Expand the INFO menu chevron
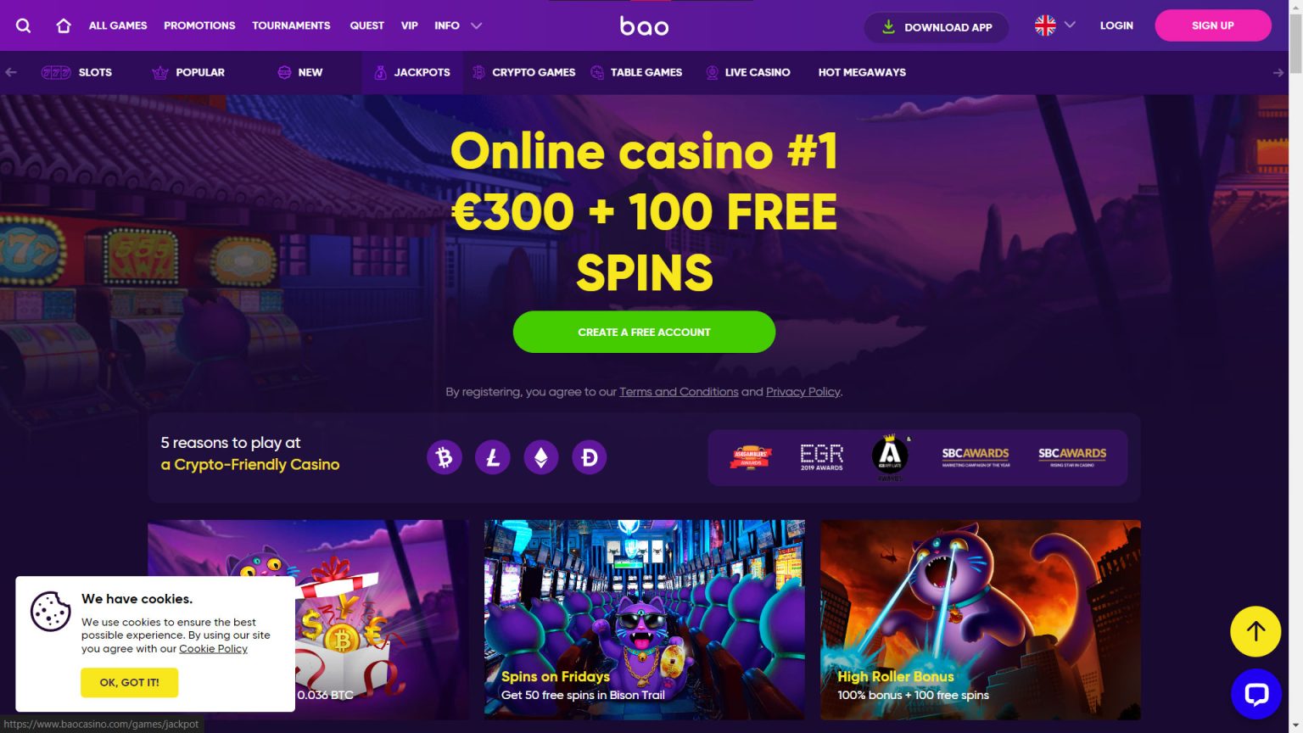This screenshot has width=1303, height=733. pyautogui.click(x=477, y=25)
